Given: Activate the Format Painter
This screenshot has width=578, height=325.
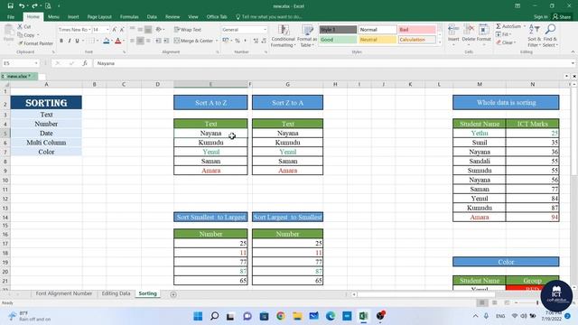Looking at the screenshot, I should (35, 43).
